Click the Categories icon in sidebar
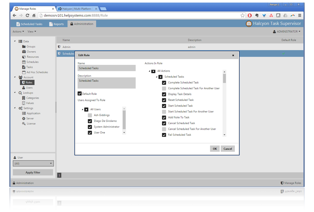Screen dimensions: 314x212 pos(24,98)
